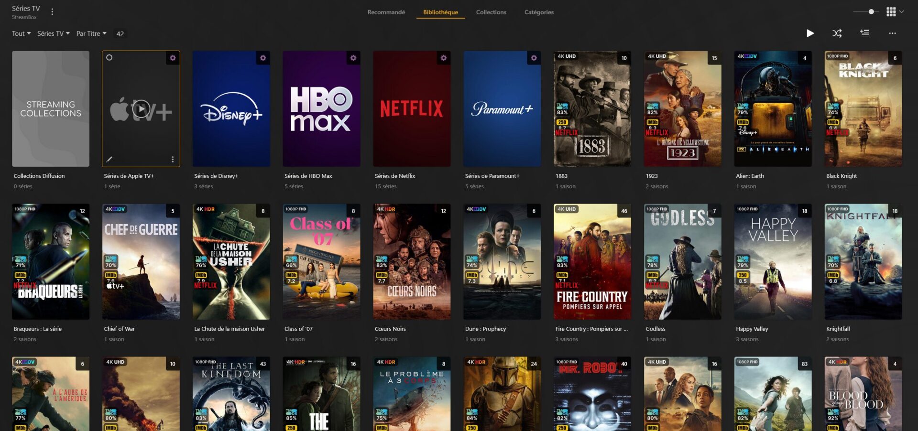Image resolution: width=918 pixels, height=431 pixels.
Task: Click the smart-collection gear on Apple TV+ card
Action: tap(173, 58)
